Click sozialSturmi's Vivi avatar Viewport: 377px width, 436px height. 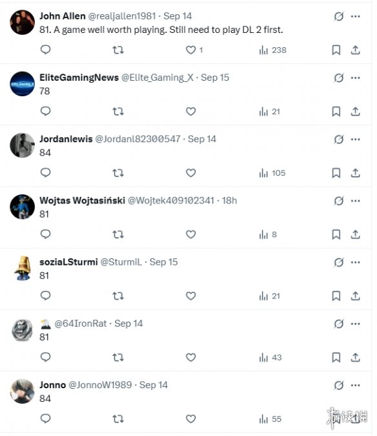pos(22,268)
